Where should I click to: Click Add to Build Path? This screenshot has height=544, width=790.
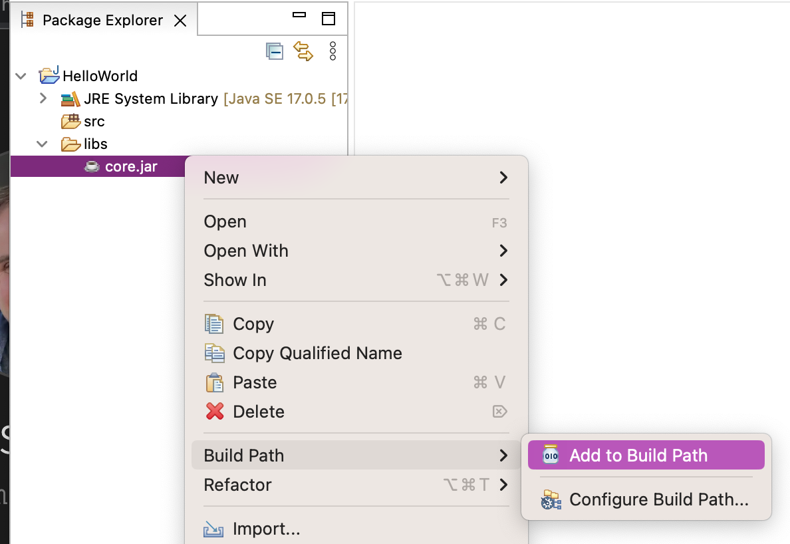coord(638,456)
